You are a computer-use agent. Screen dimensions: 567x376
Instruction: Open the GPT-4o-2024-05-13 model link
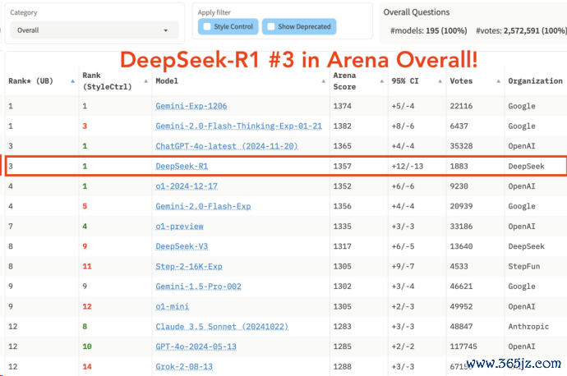tap(196, 346)
